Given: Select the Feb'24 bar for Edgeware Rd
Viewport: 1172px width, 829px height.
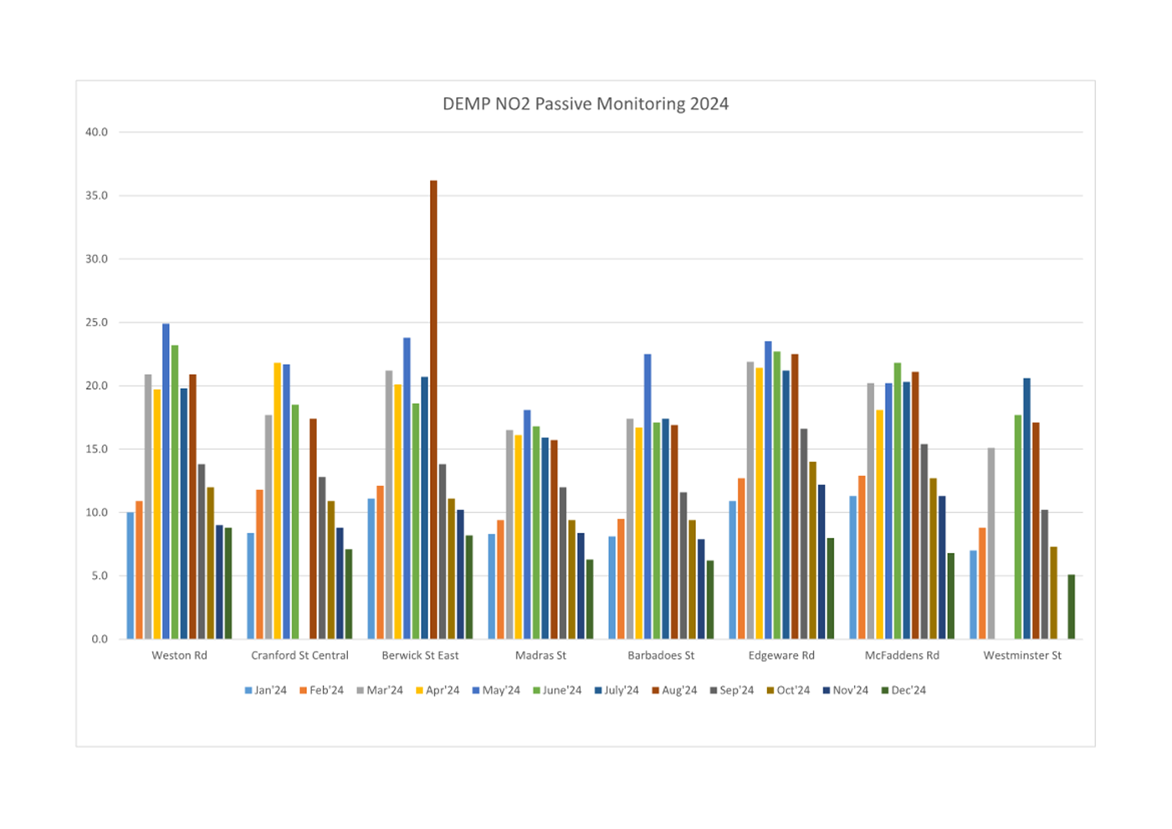Looking at the screenshot, I should point(741,559).
